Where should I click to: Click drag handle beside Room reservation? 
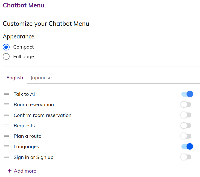(x=7, y=105)
